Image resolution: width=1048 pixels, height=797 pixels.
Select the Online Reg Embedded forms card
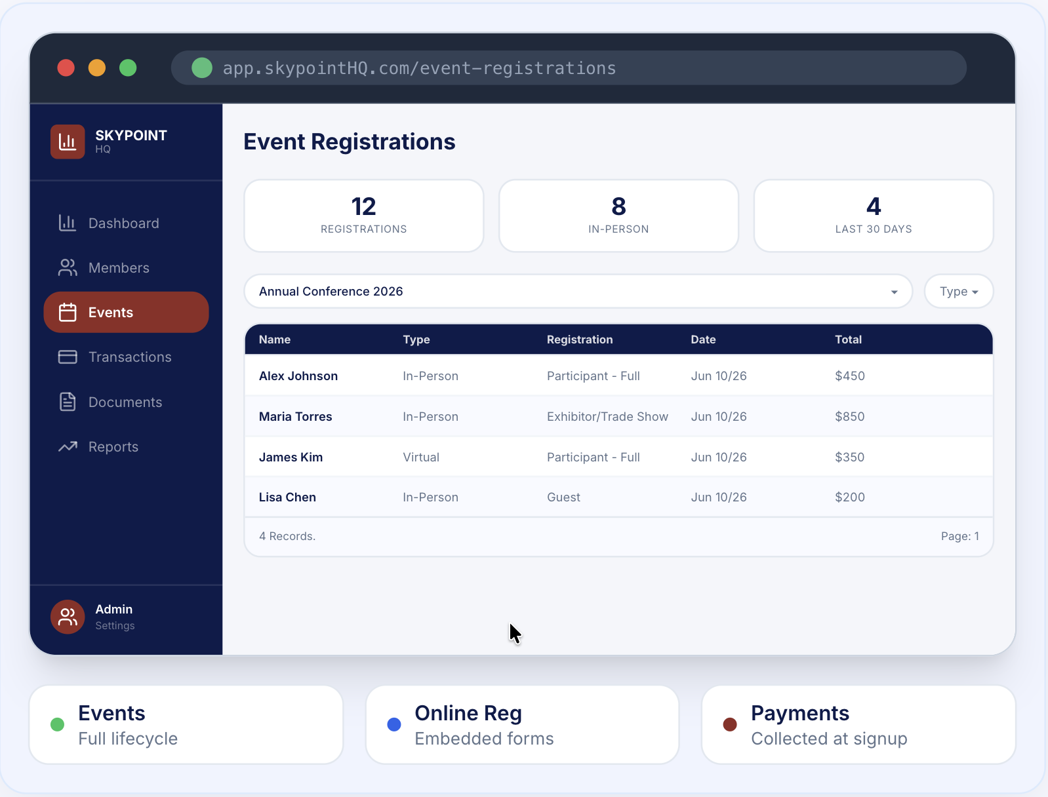pos(523,725)
